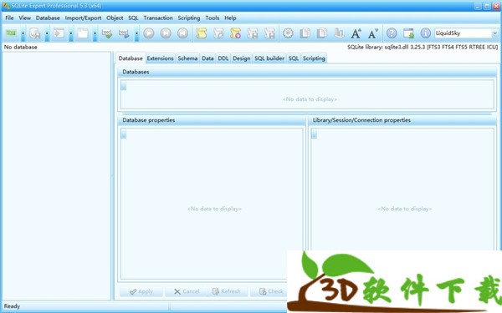Switch to the Data tab
The height and width of the screenshot is (313, 502).
(207, 58)
